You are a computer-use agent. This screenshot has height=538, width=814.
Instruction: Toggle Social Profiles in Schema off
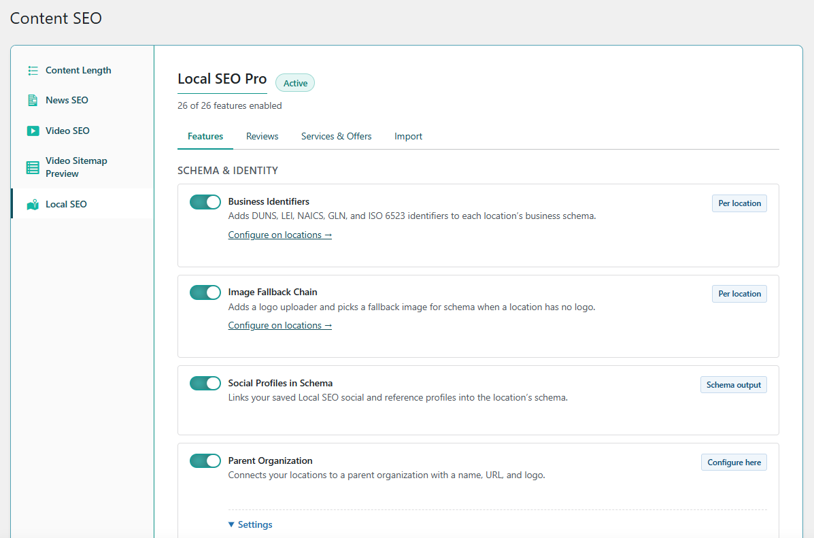coord(205,383)
